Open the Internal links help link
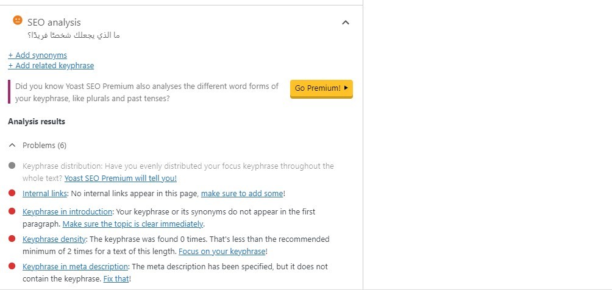 (x=45, y=193)
